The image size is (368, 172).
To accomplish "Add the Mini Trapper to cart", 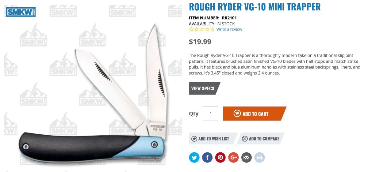I will 255,114.
